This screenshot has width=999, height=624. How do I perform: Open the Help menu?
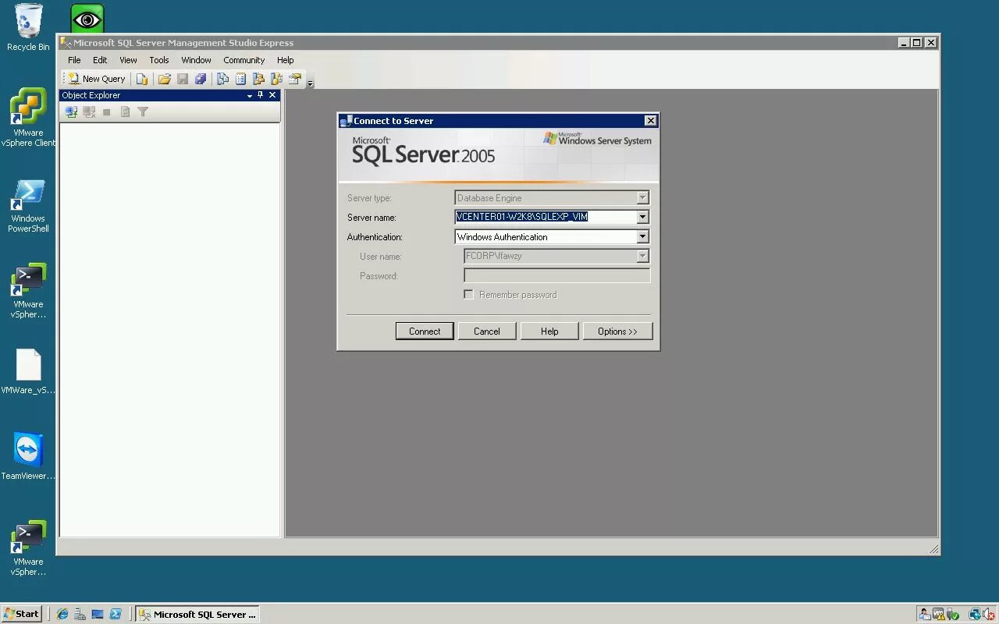285,60
